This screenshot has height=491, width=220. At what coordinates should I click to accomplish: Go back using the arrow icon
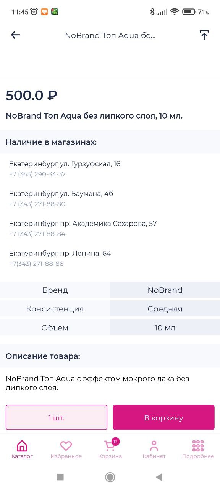(x=16, y=35)
